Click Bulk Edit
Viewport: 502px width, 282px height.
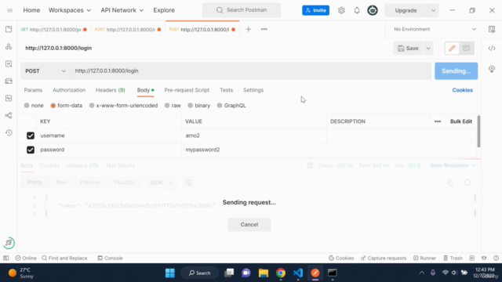tap(461, 121)
